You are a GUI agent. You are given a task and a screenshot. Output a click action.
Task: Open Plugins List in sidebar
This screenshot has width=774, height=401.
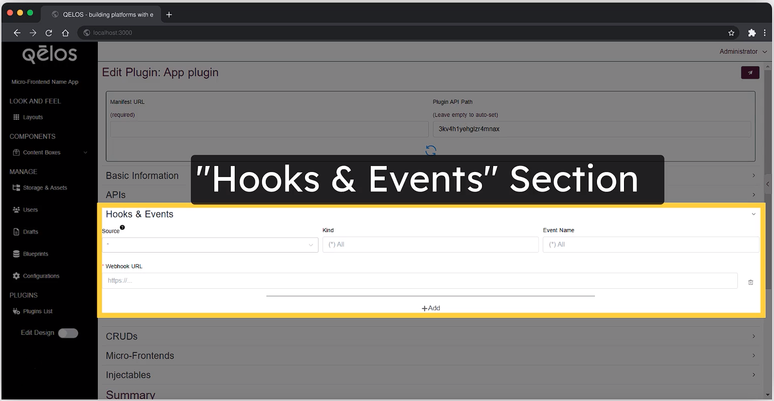coord(37,311)
